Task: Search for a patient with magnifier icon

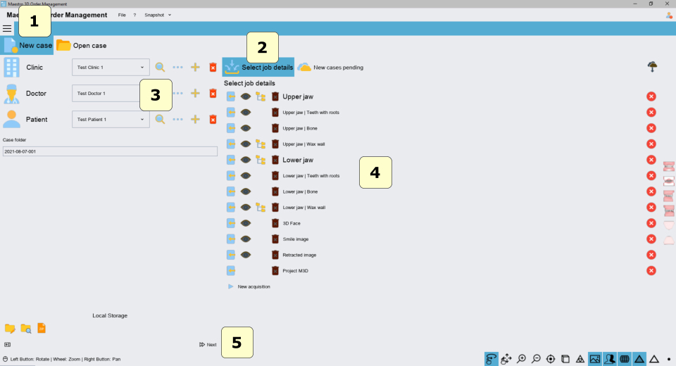Action: coord(160,120)
